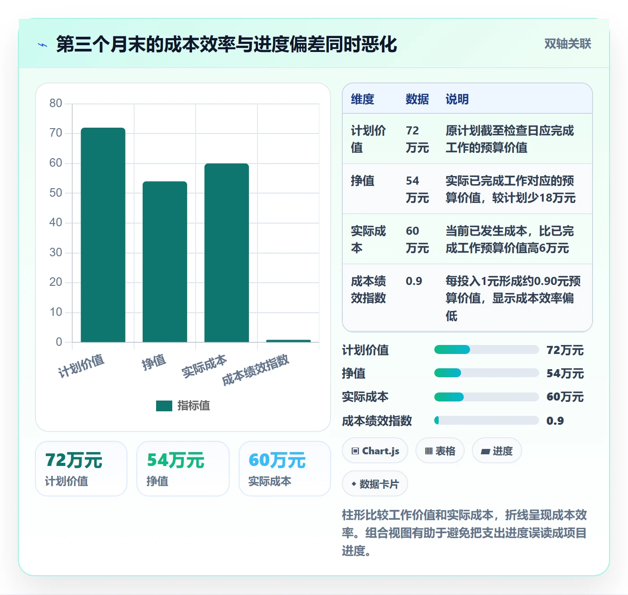Click the 72万元 progress value label

[565, 350]
